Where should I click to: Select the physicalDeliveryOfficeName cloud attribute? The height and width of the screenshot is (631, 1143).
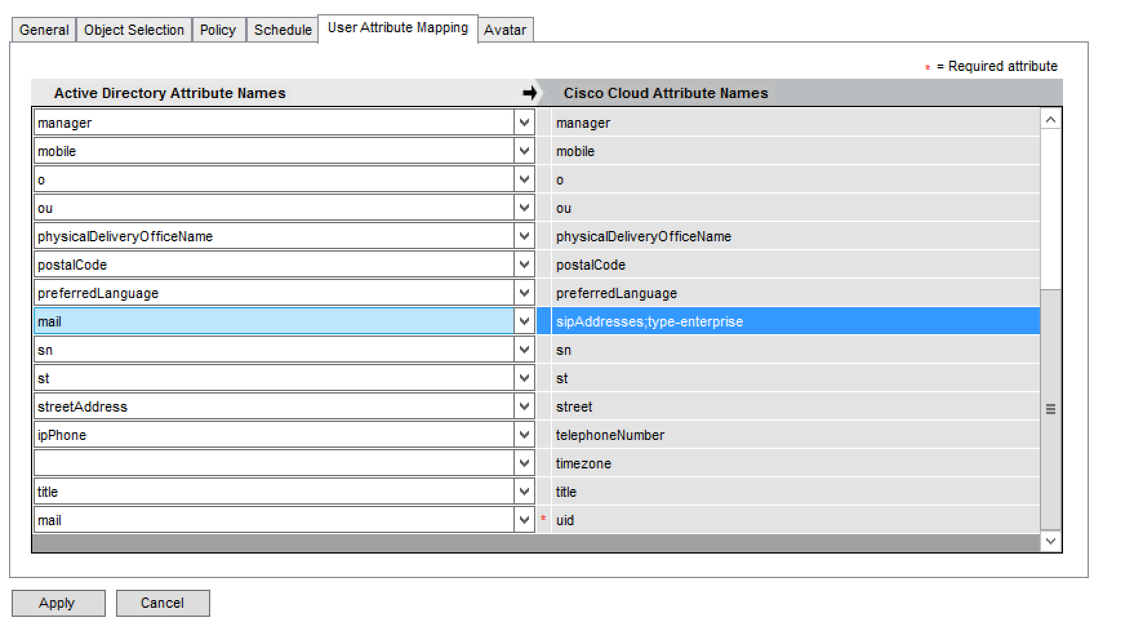(x=795, y=236)
